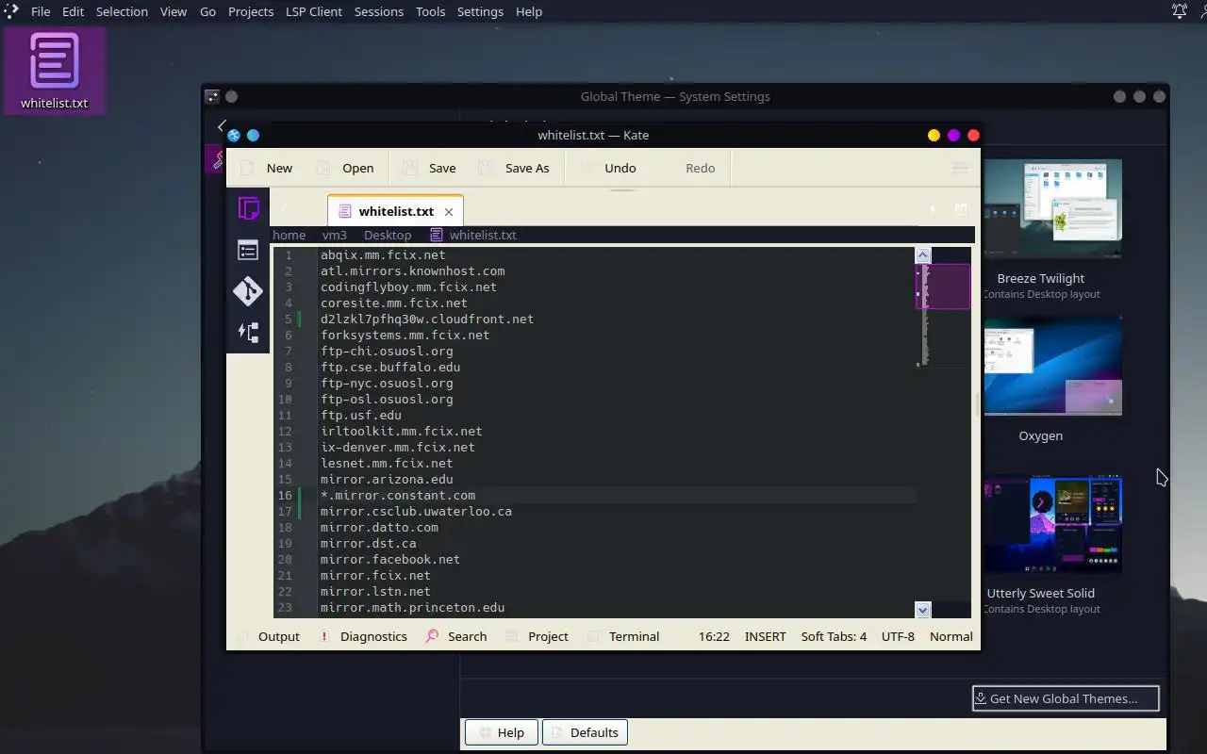Click the 16:22 cursor position indicator

[714, 636]
